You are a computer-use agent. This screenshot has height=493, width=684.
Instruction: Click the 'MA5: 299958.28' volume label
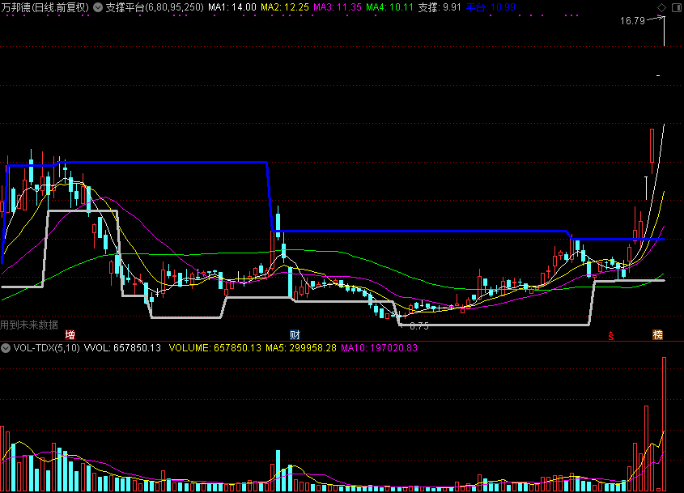point(301,348)
